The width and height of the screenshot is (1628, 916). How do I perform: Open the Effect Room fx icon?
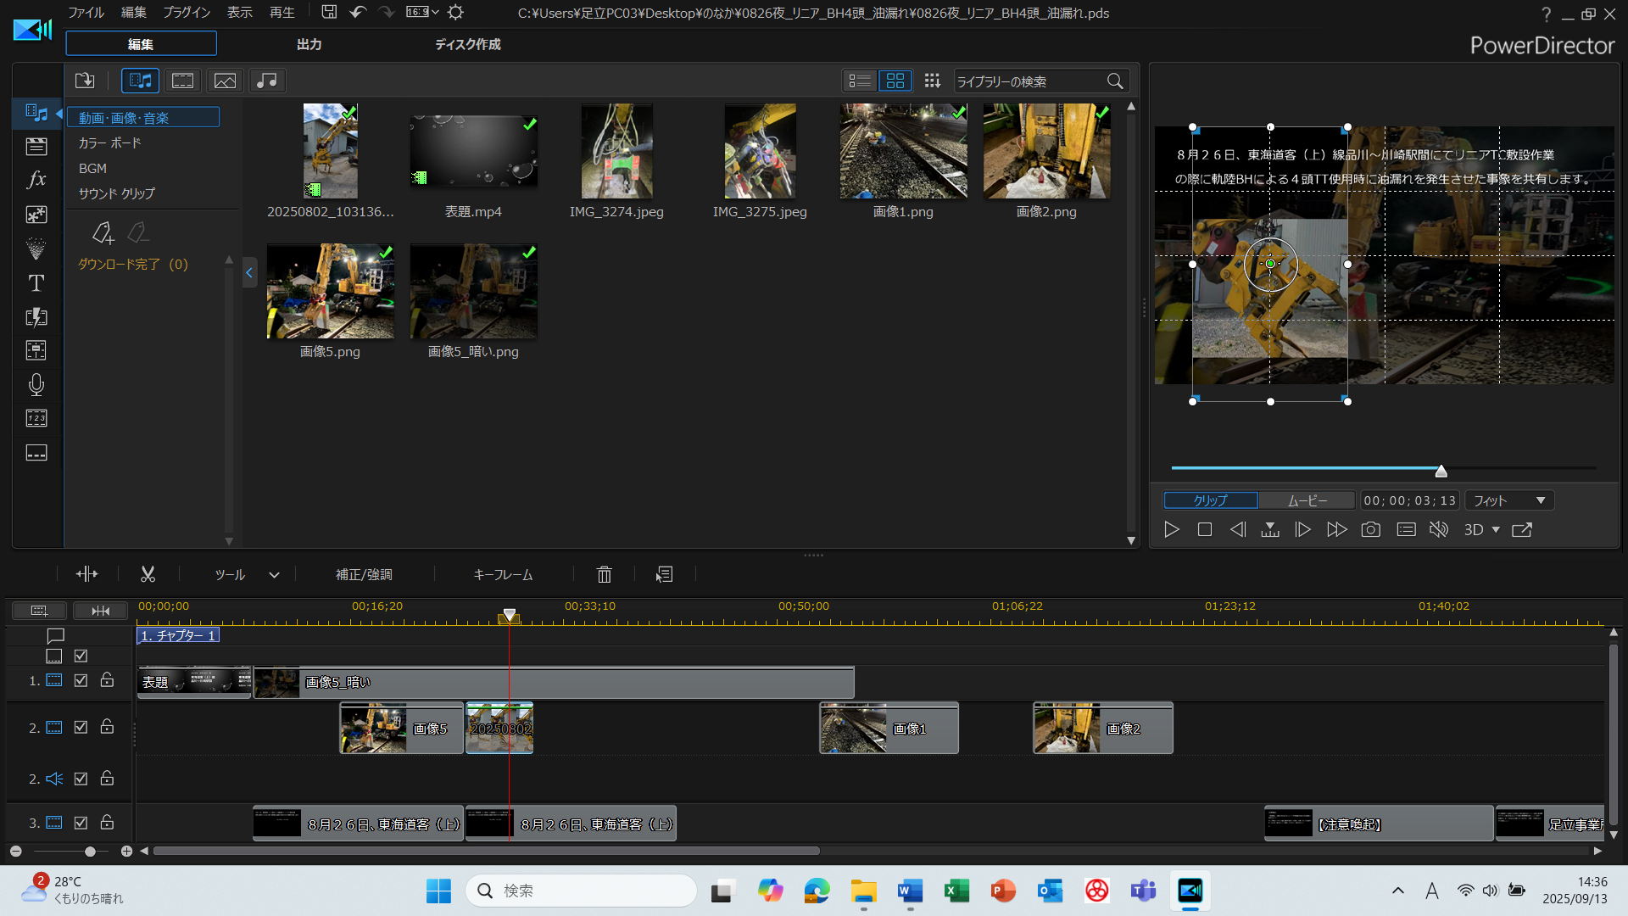coord(36,180)
